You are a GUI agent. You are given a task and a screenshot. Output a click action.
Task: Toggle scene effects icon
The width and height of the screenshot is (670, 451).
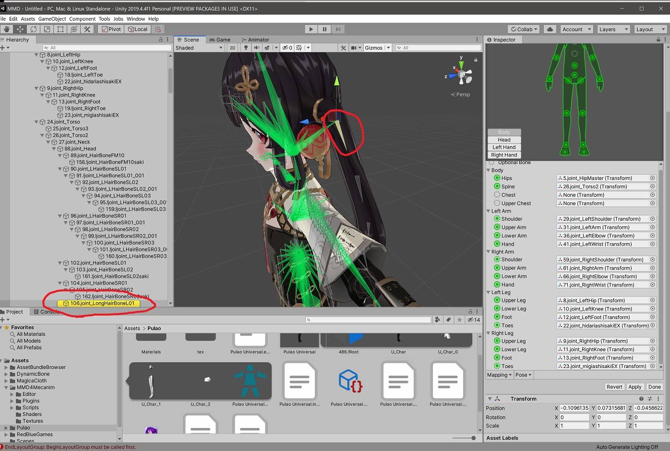click(268, 48)
